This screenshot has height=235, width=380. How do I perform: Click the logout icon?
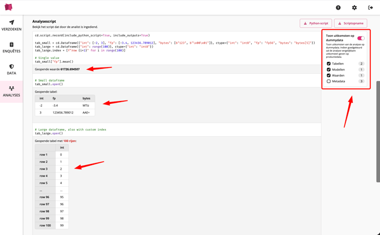[x=370, y=8]
